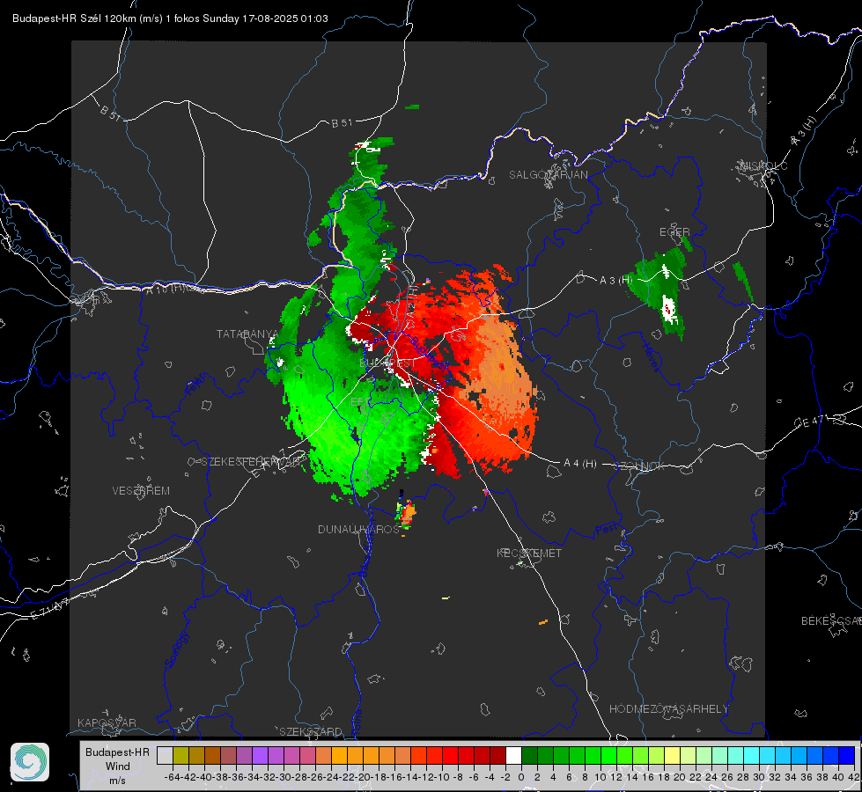
Task: Choose the dark green swatch between 0 and 2
Action: [529, 755]
